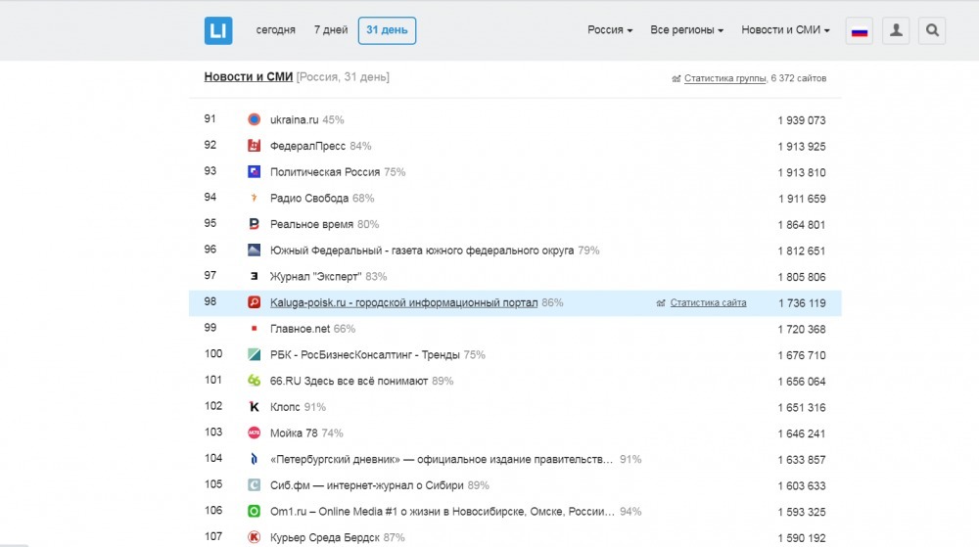Screen dimensions: 979x547
Task: Click the rank number 100
Action: click(212, 353)
